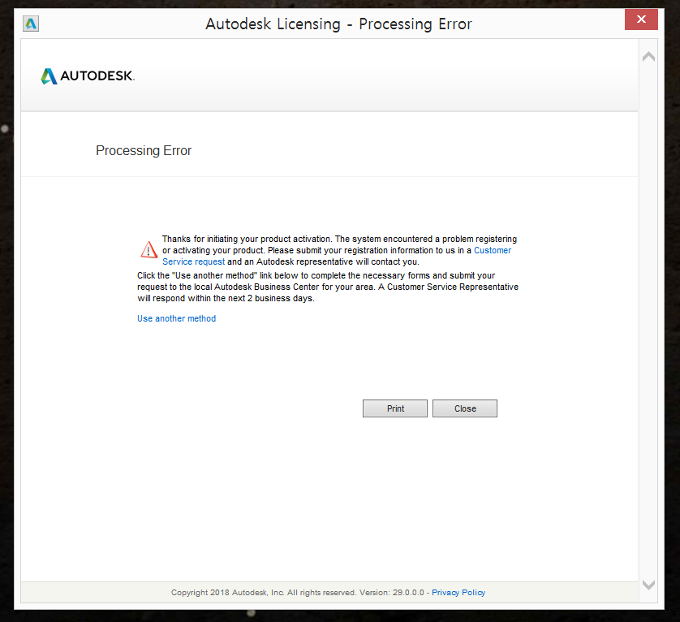The width and height of the screenshot is (680, 622).
Task: Click the Autodesk title bar app icon
Action: coord(31,24)
